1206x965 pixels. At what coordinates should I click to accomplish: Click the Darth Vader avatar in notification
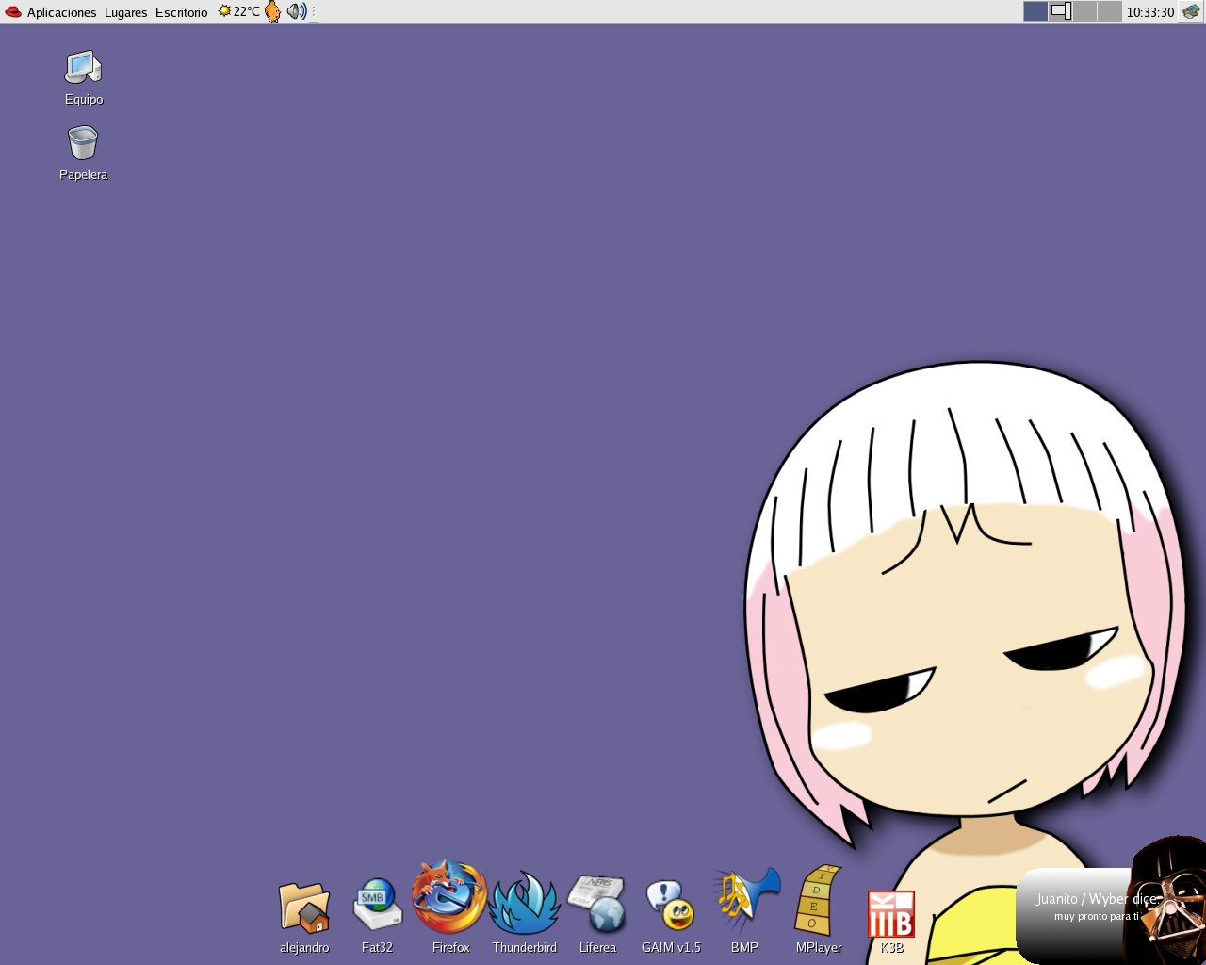(x=1168, y=900)
